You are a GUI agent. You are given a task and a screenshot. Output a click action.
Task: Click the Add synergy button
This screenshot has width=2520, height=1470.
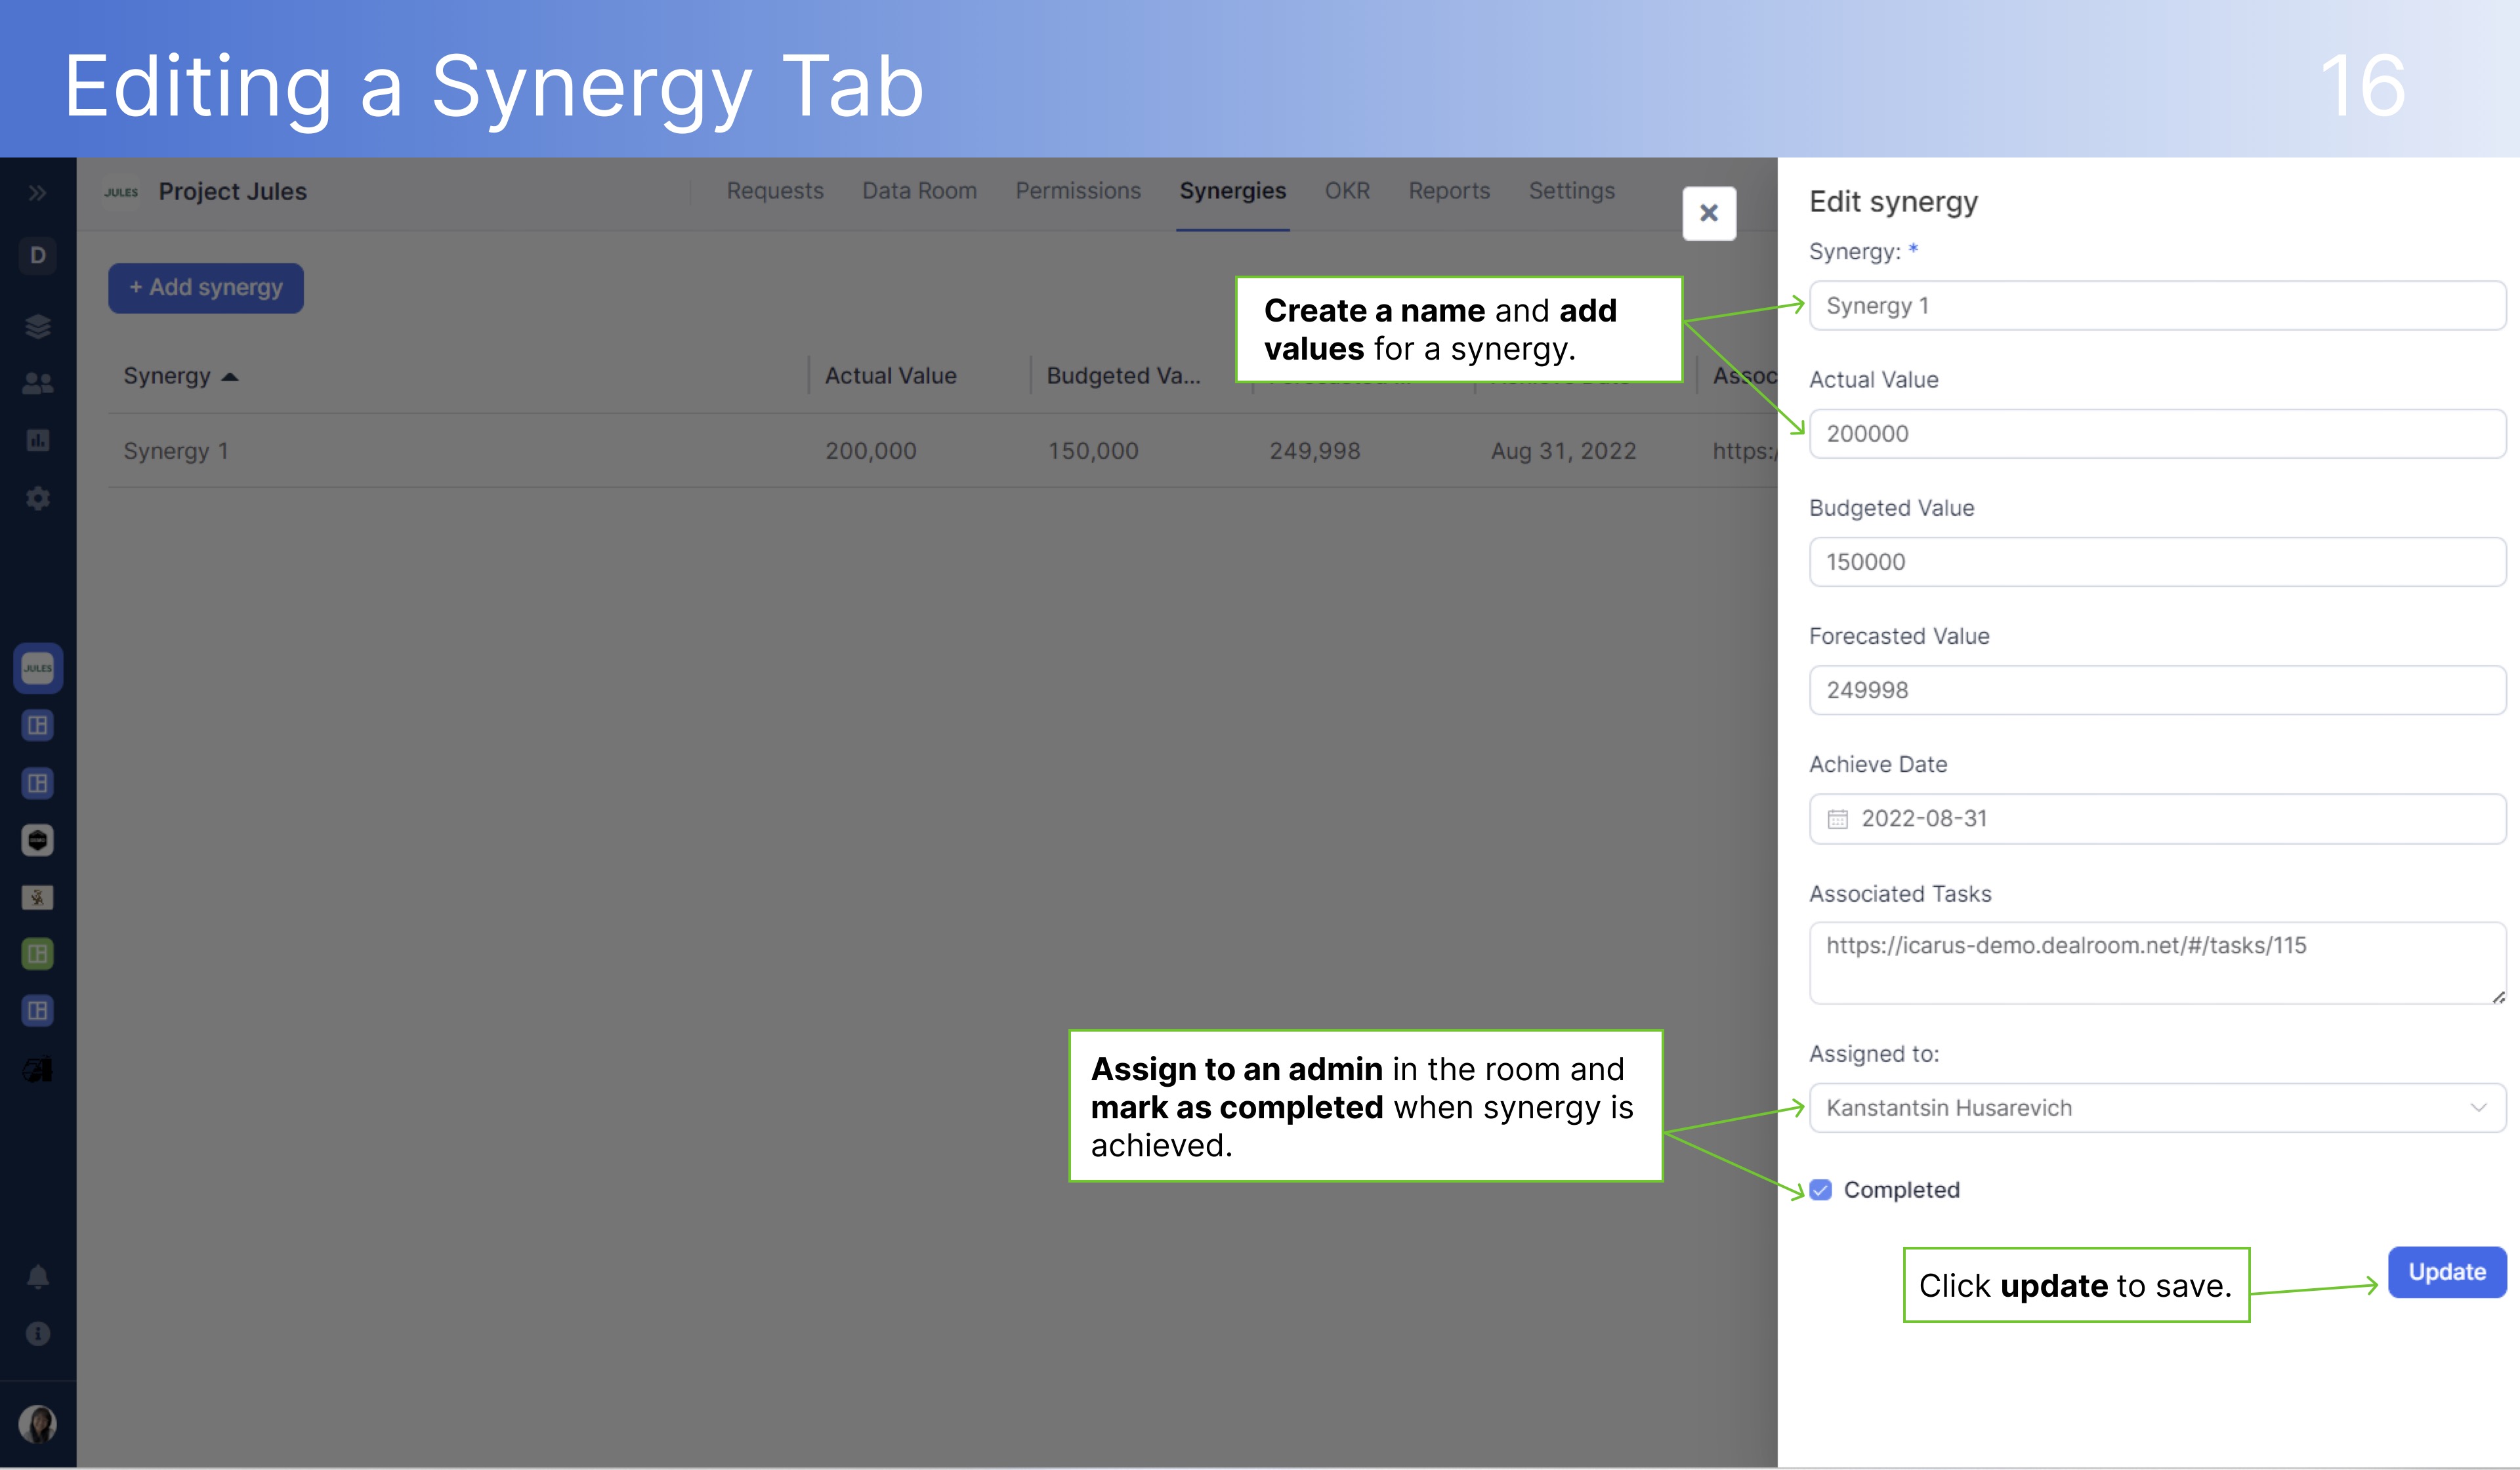click(205, 288)
